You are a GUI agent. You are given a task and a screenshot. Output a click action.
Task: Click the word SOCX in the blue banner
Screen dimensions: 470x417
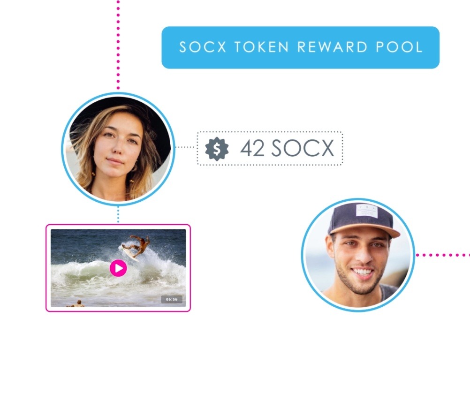[x=203, y=47]
